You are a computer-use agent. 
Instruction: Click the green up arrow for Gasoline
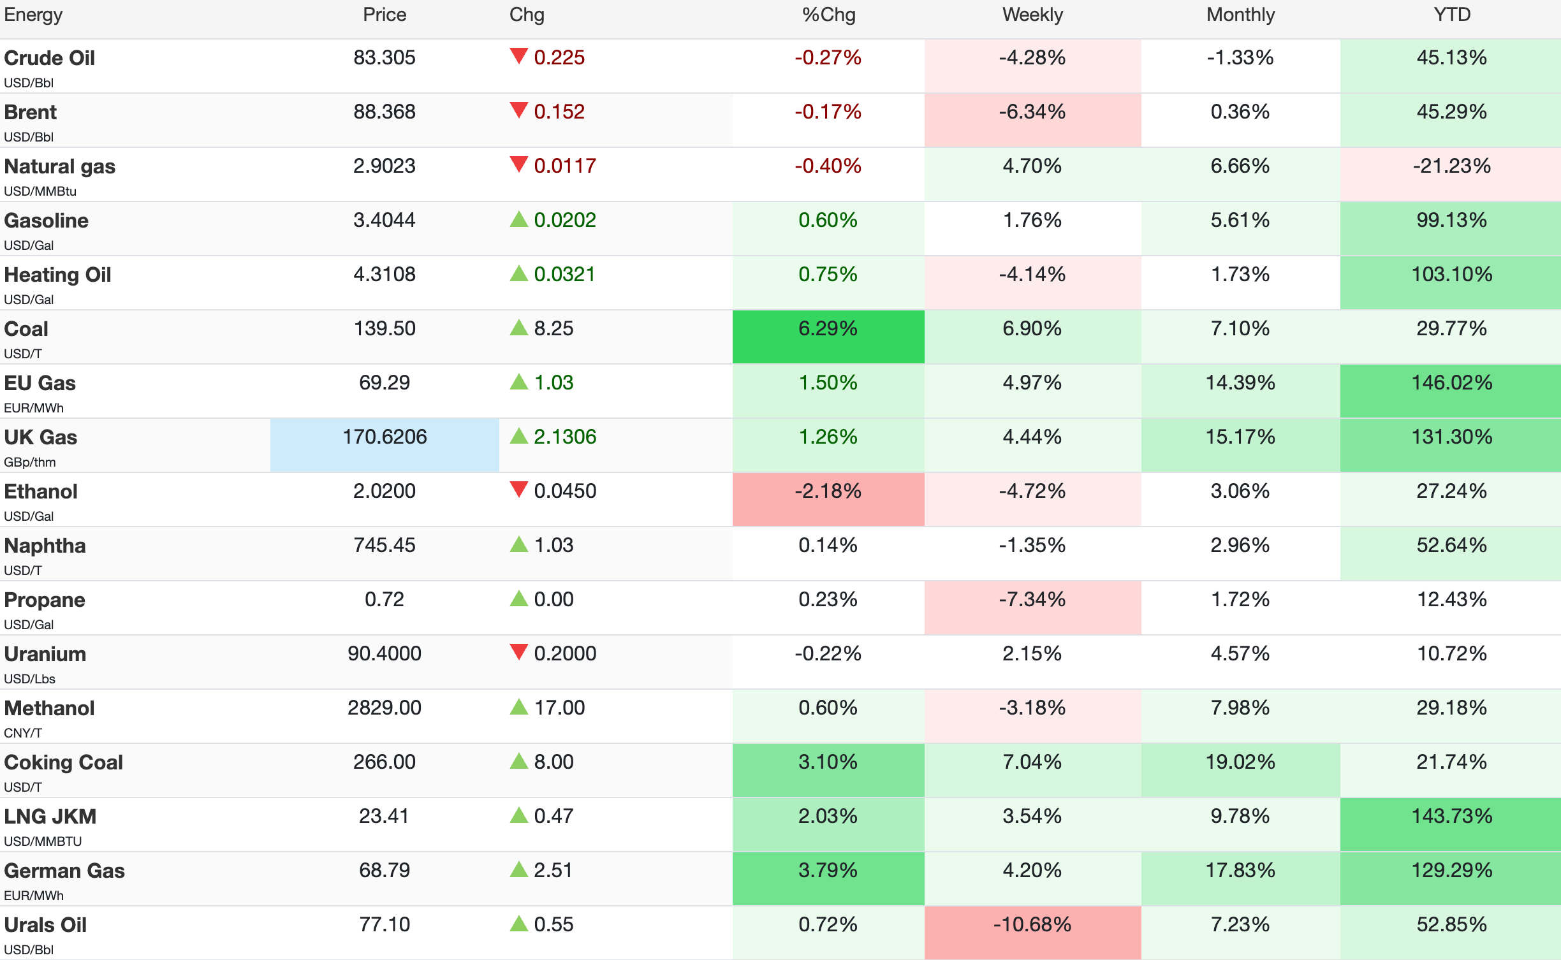(519, 219)
